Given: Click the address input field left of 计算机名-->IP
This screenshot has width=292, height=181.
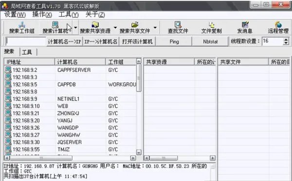Looking at the screenshot, I should [26, 41].
